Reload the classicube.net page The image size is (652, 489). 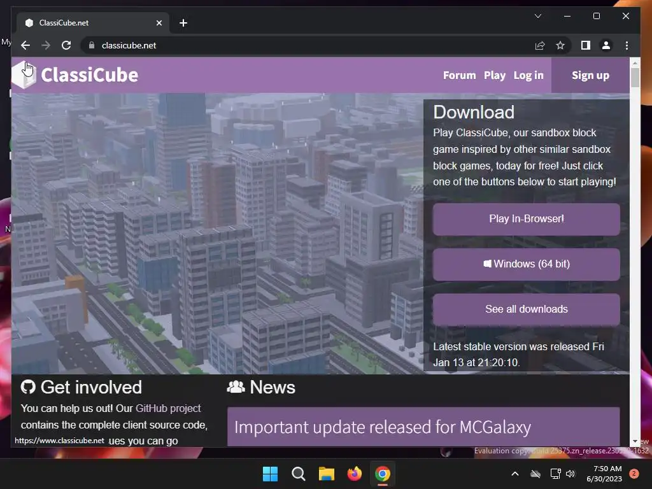coord(66,45)
